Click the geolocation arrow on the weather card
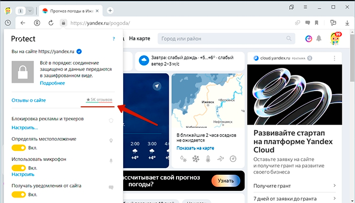The width and height of the screenshot is (355, 203). (157, 86)
